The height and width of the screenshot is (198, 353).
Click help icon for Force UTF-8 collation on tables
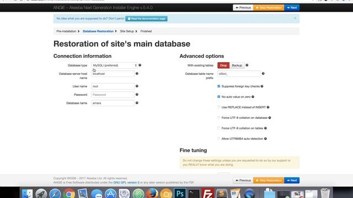coord(265,128)
